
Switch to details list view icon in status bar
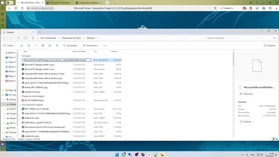coord(273,139)
